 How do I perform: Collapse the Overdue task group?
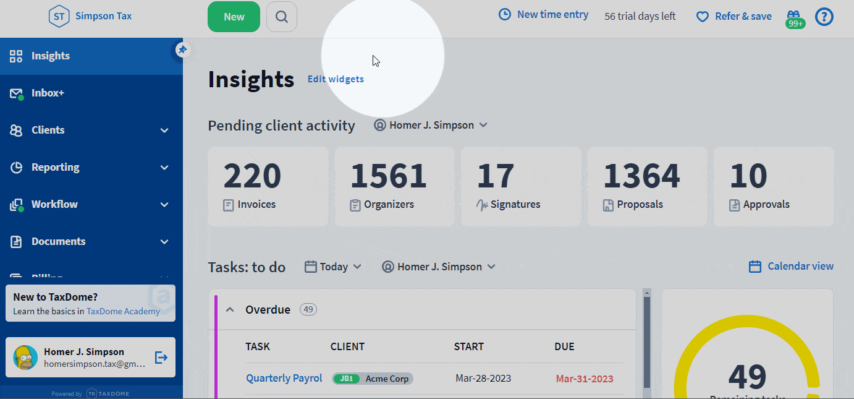click(230, 309)
